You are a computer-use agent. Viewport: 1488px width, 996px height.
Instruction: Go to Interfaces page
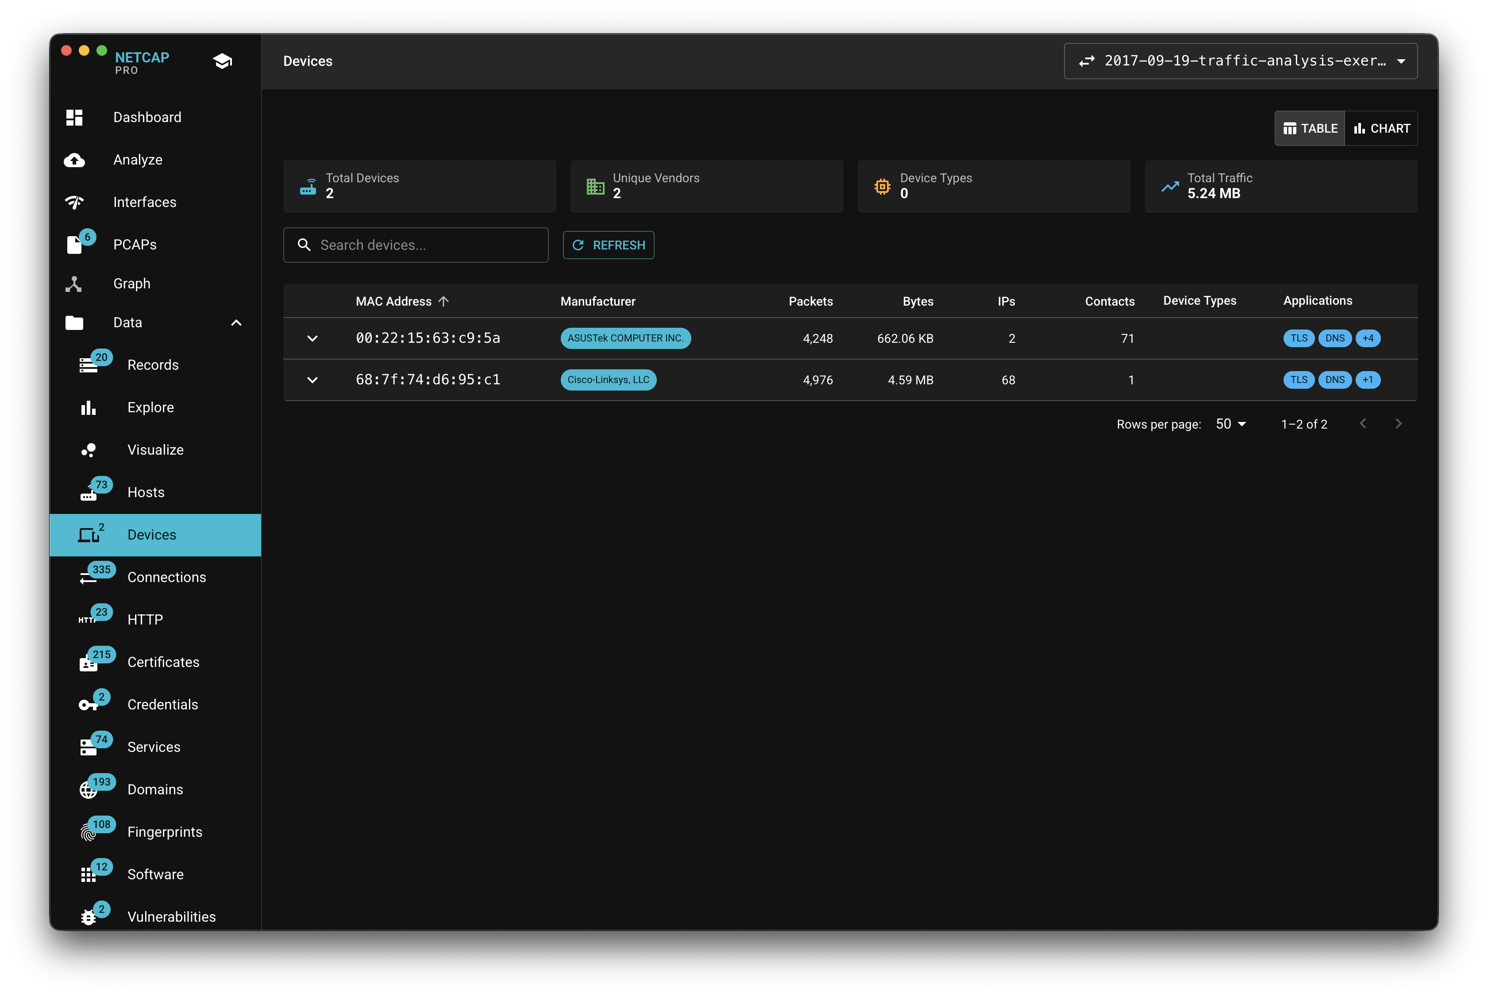[155, 202]
